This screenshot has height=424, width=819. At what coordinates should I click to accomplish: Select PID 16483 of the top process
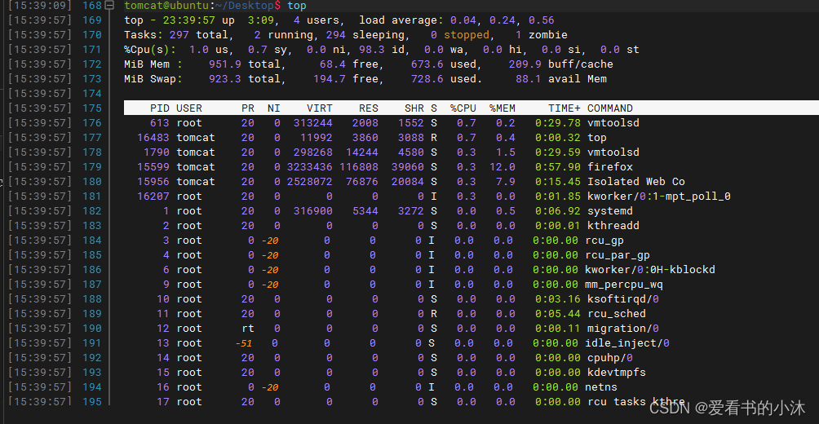point(153,138)
